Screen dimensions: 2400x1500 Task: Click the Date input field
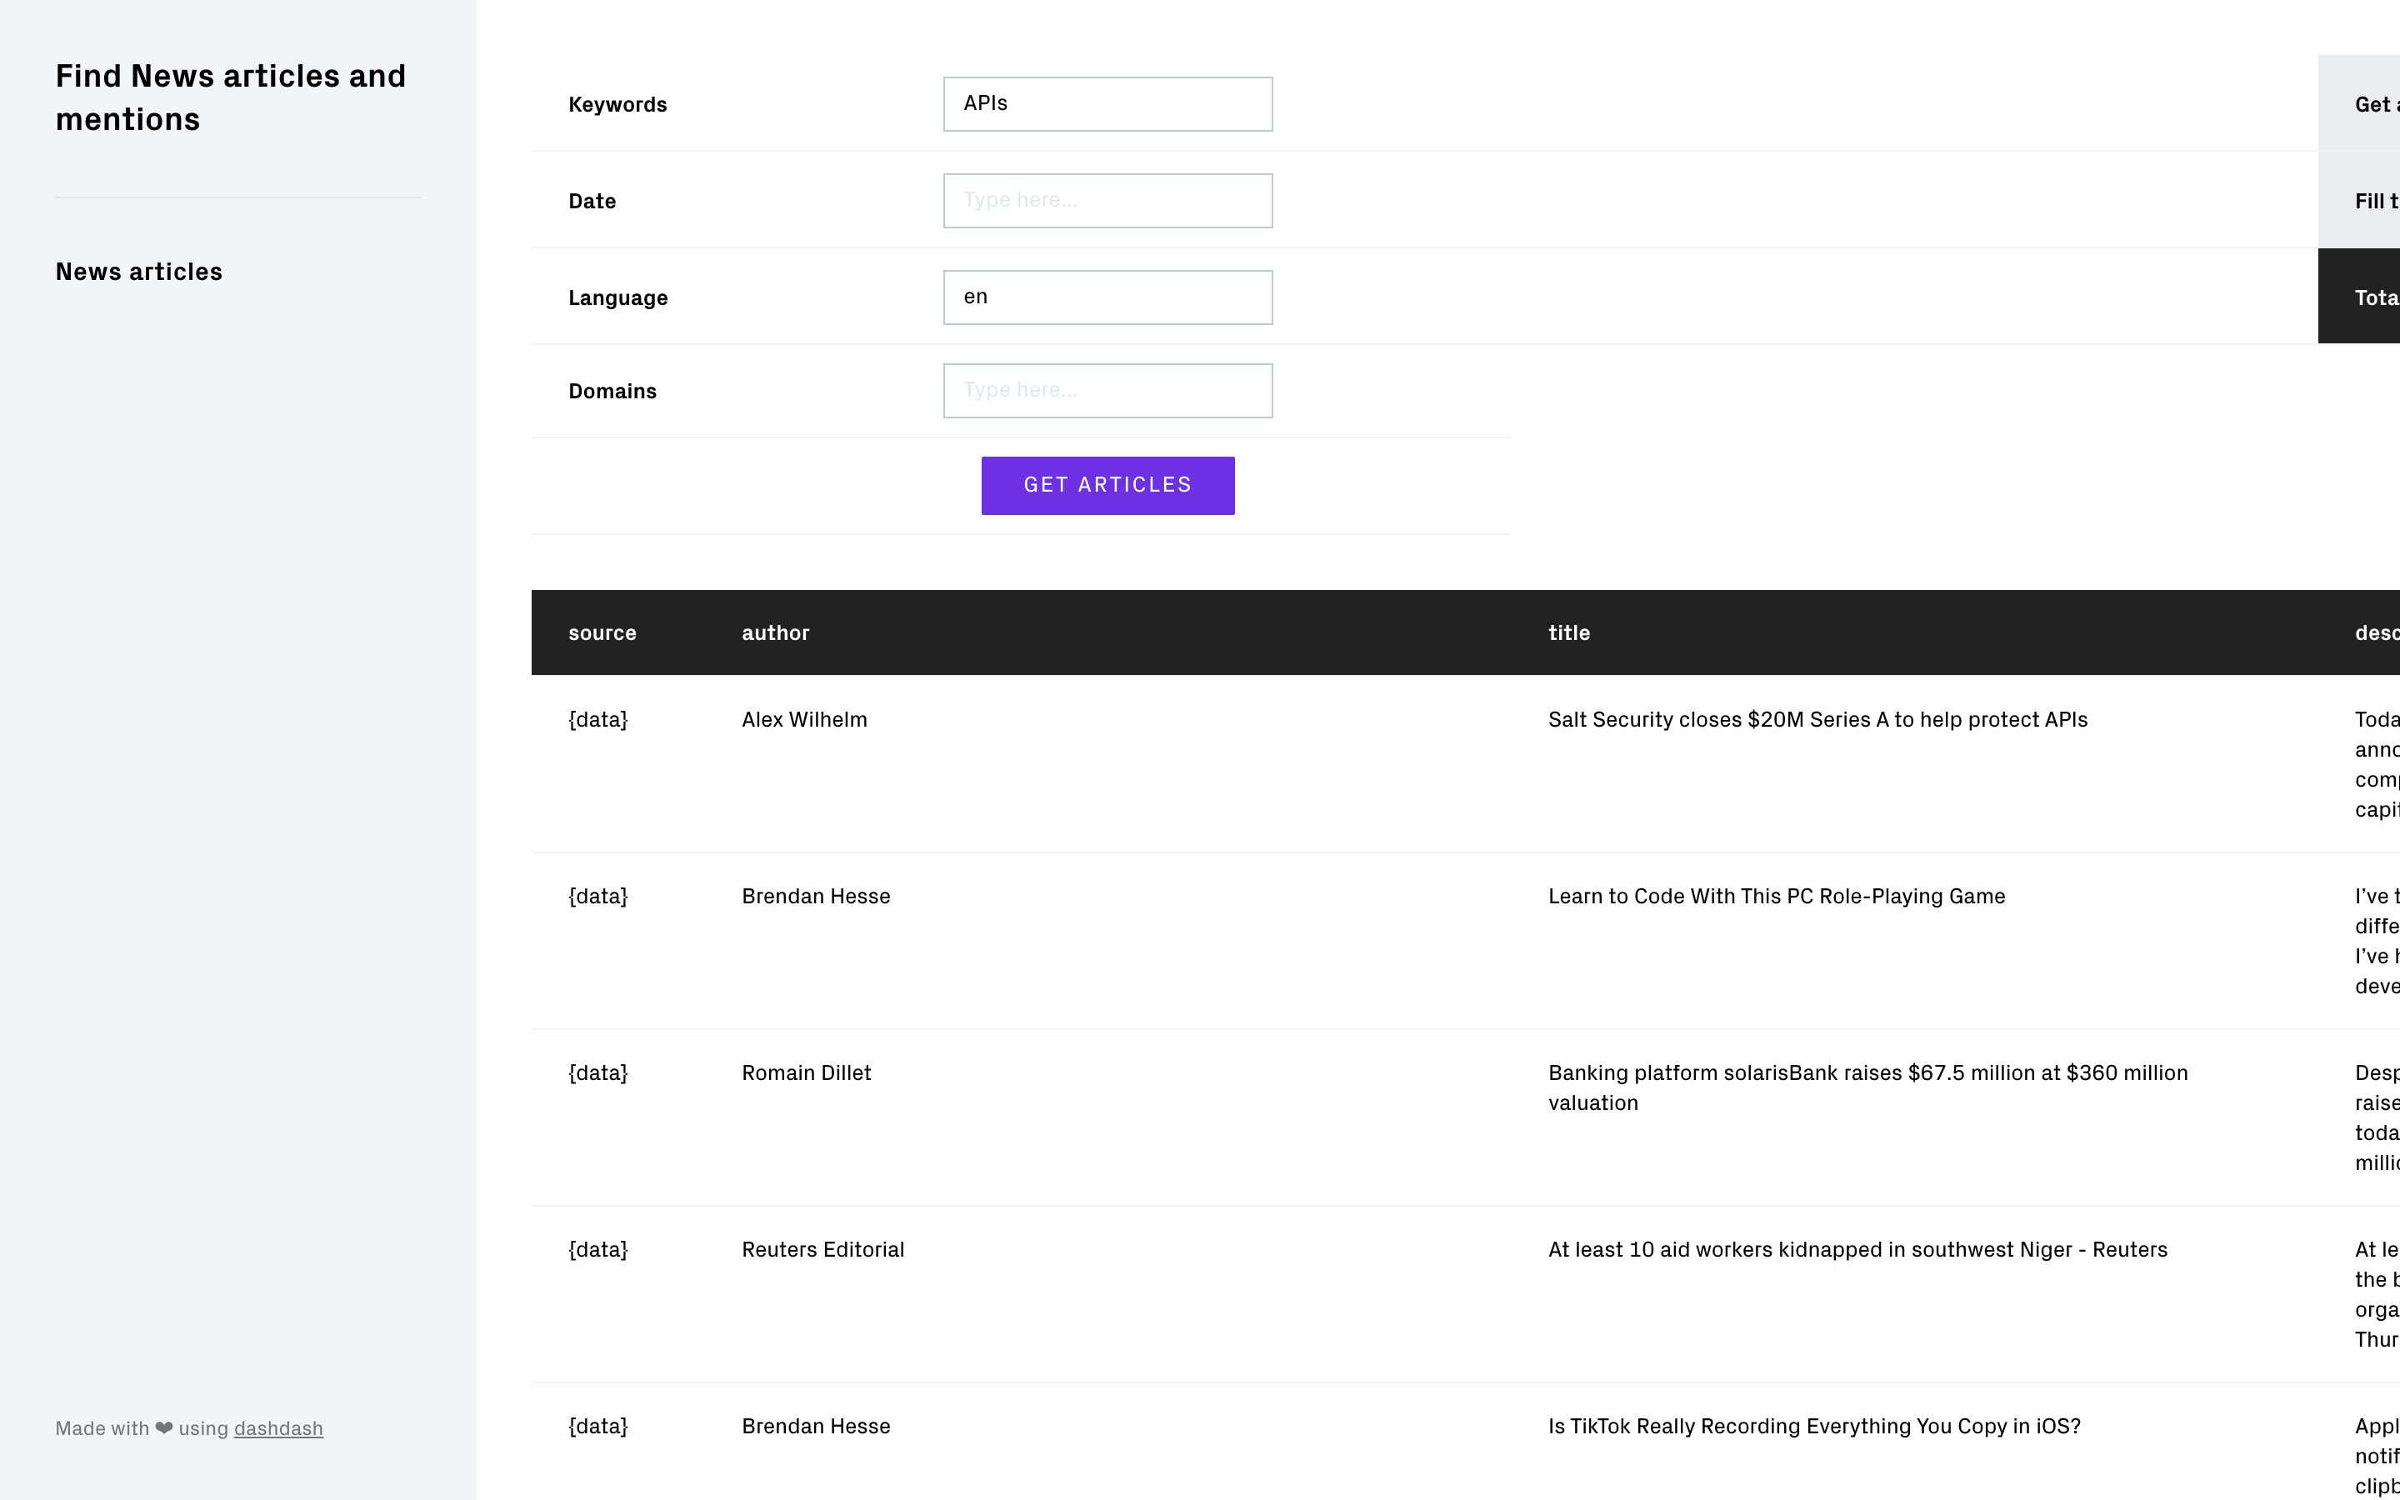(1107, 200)
